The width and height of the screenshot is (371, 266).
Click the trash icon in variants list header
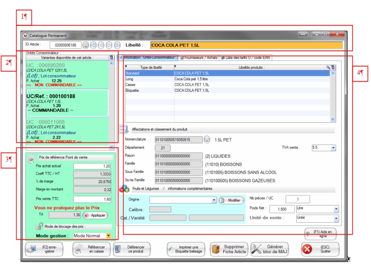pyautogui.click(x=111, y=57)
